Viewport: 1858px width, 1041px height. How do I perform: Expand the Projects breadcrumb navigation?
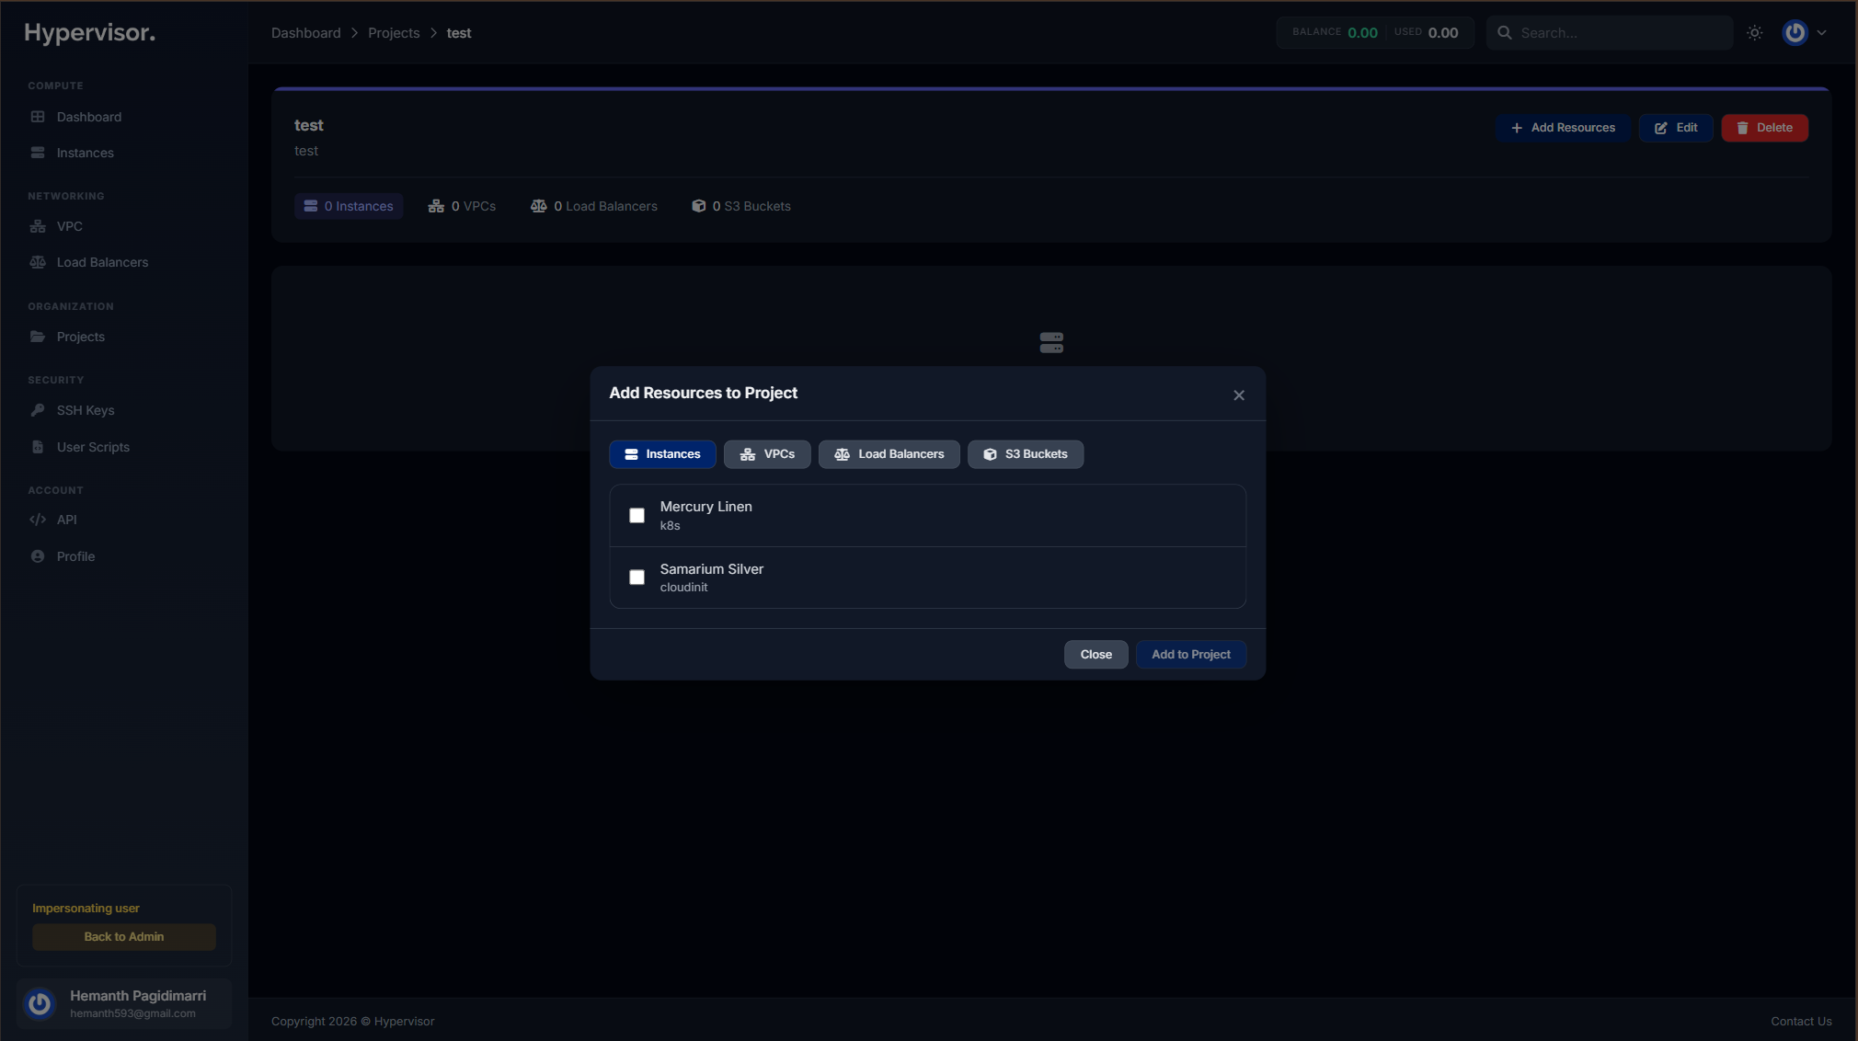click(394, 32)
